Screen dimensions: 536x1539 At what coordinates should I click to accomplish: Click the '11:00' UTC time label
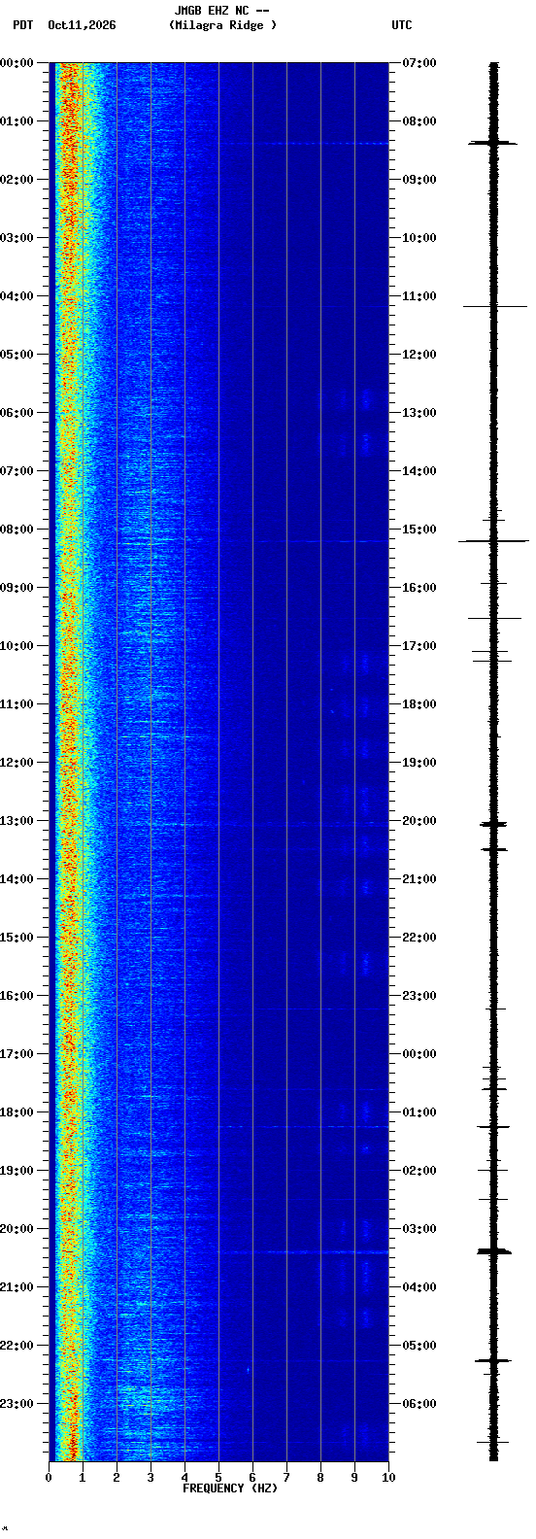[x=419, y=296]
